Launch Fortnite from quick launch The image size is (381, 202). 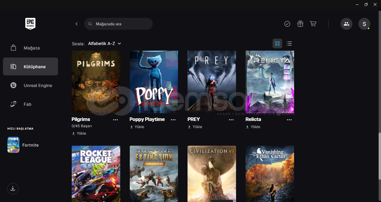tap(30, 145)
